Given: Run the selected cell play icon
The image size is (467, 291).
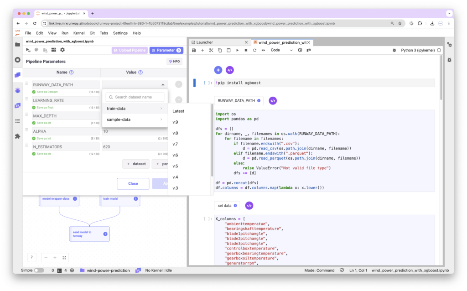Looking at the screenshot, I should (237, 50).
